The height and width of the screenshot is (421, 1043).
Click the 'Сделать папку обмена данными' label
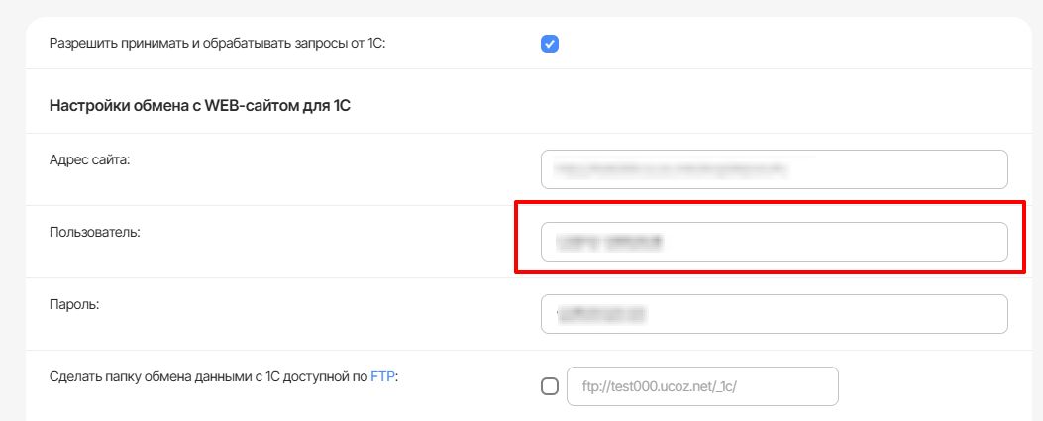point(208,377)
